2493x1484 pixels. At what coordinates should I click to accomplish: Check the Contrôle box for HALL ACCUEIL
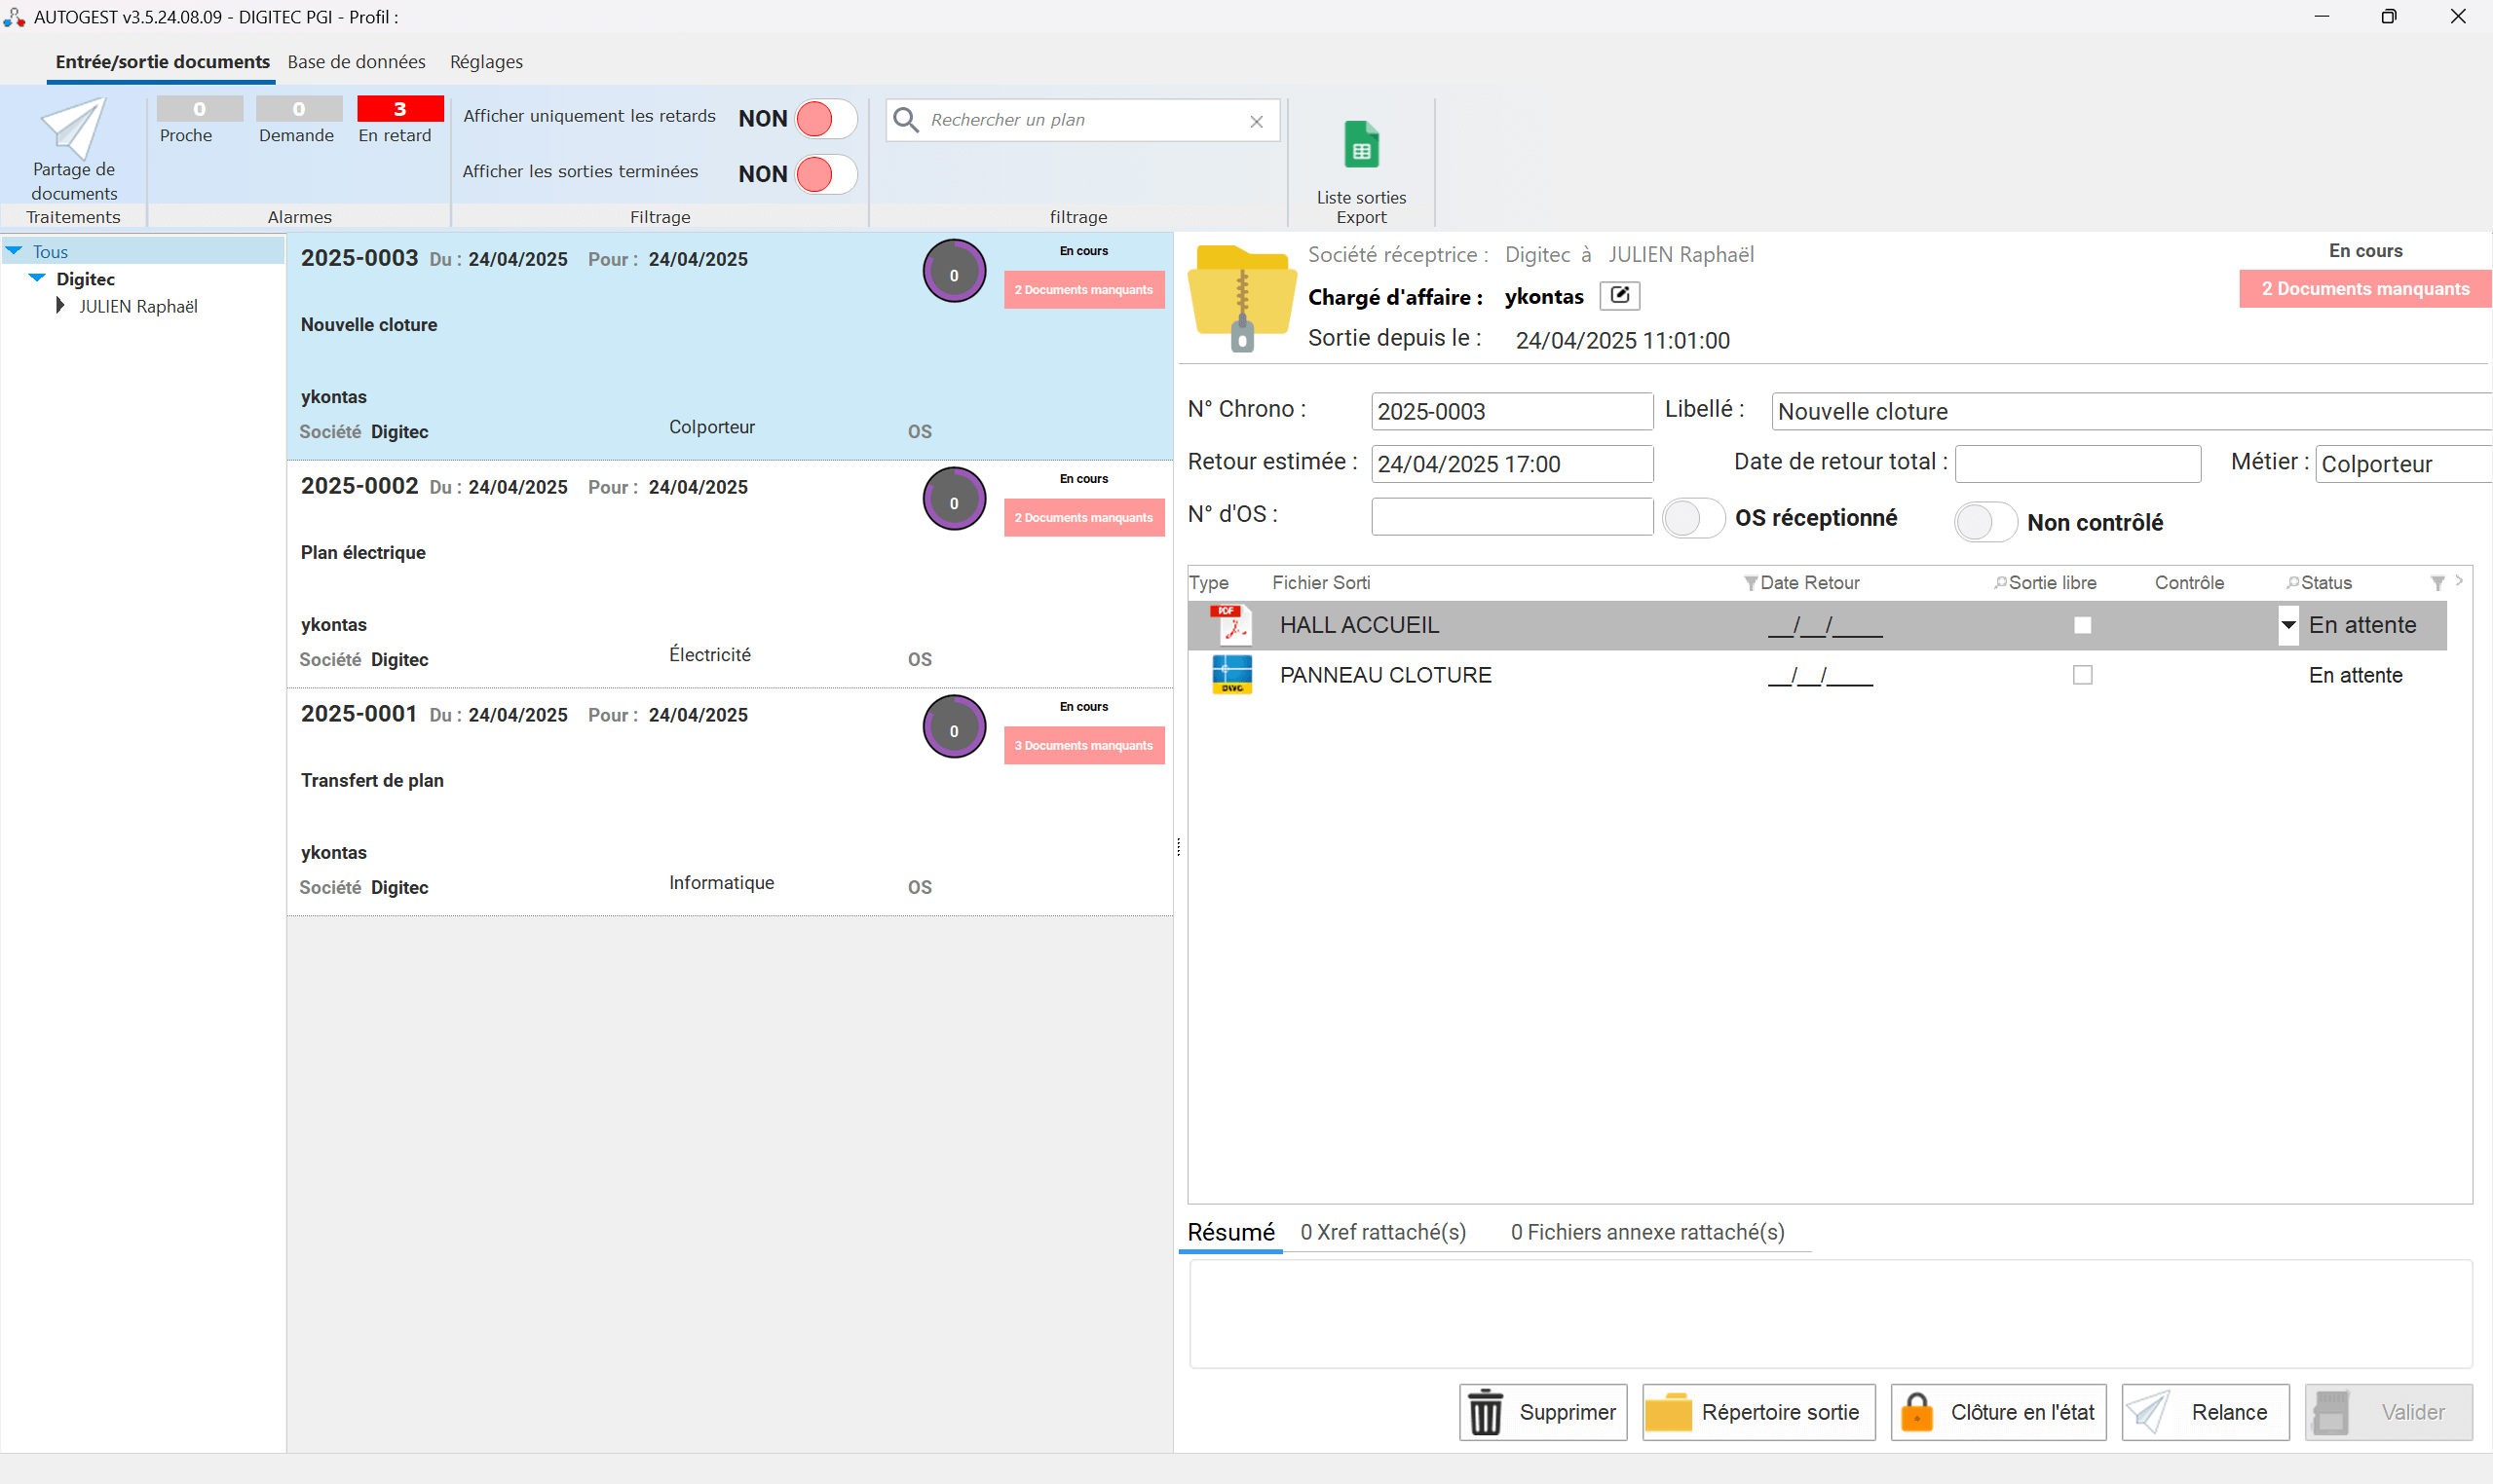[x=2084, y=624]
